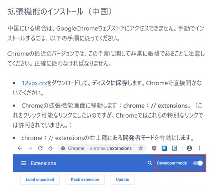The width and height of the screenshot is (212, 188).
Task: Open the Extensions hamburger menu
Action: (x=24, y=163)
